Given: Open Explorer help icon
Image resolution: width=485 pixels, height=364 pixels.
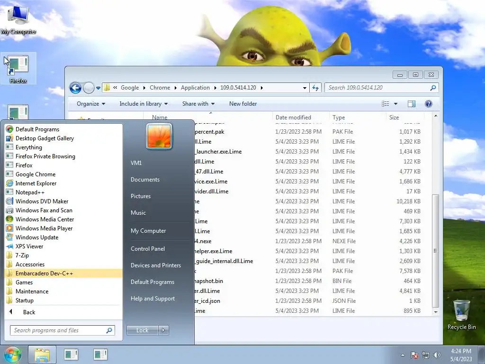Looking at the screenshot, I should coord(428,104).
